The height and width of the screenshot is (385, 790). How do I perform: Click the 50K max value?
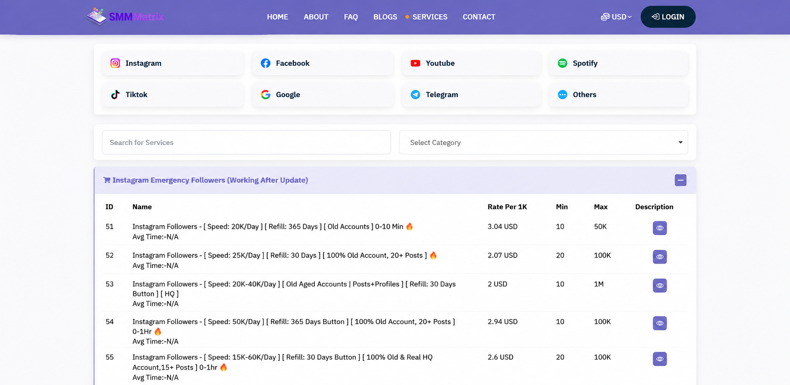click(x=600, y=227)
